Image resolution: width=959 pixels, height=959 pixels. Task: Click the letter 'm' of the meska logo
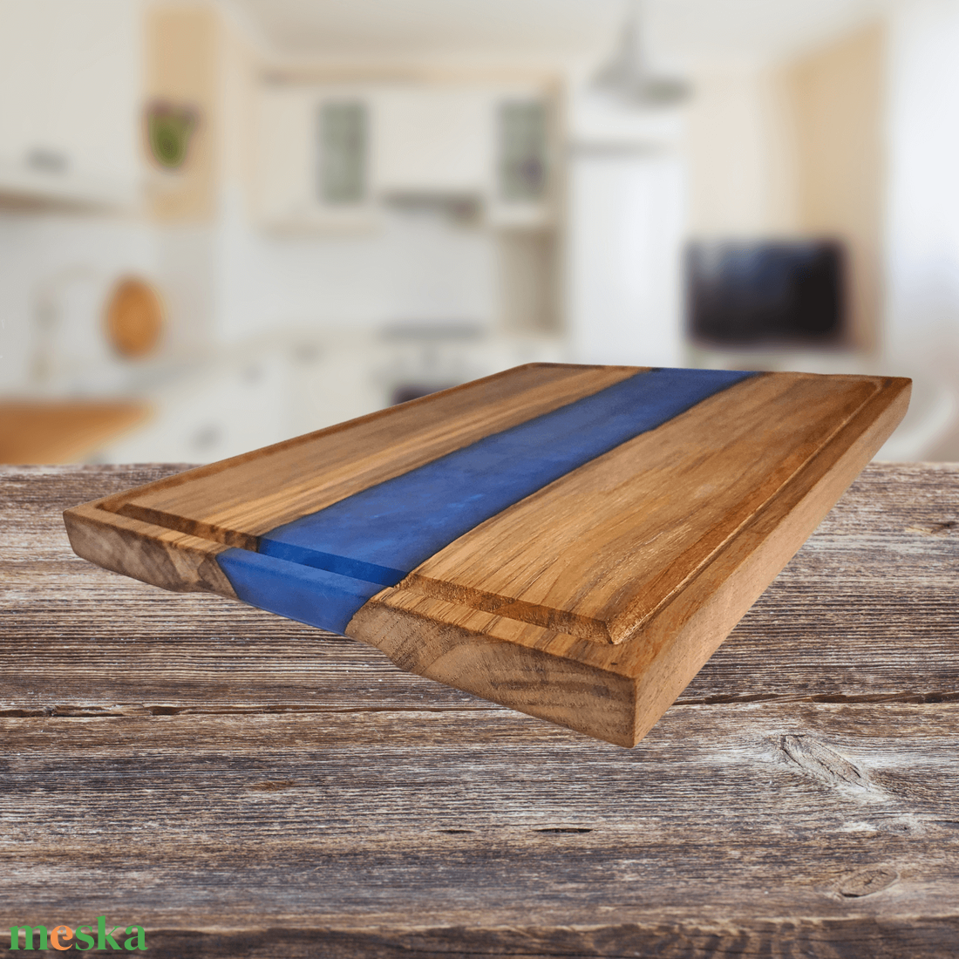[28, 938]
